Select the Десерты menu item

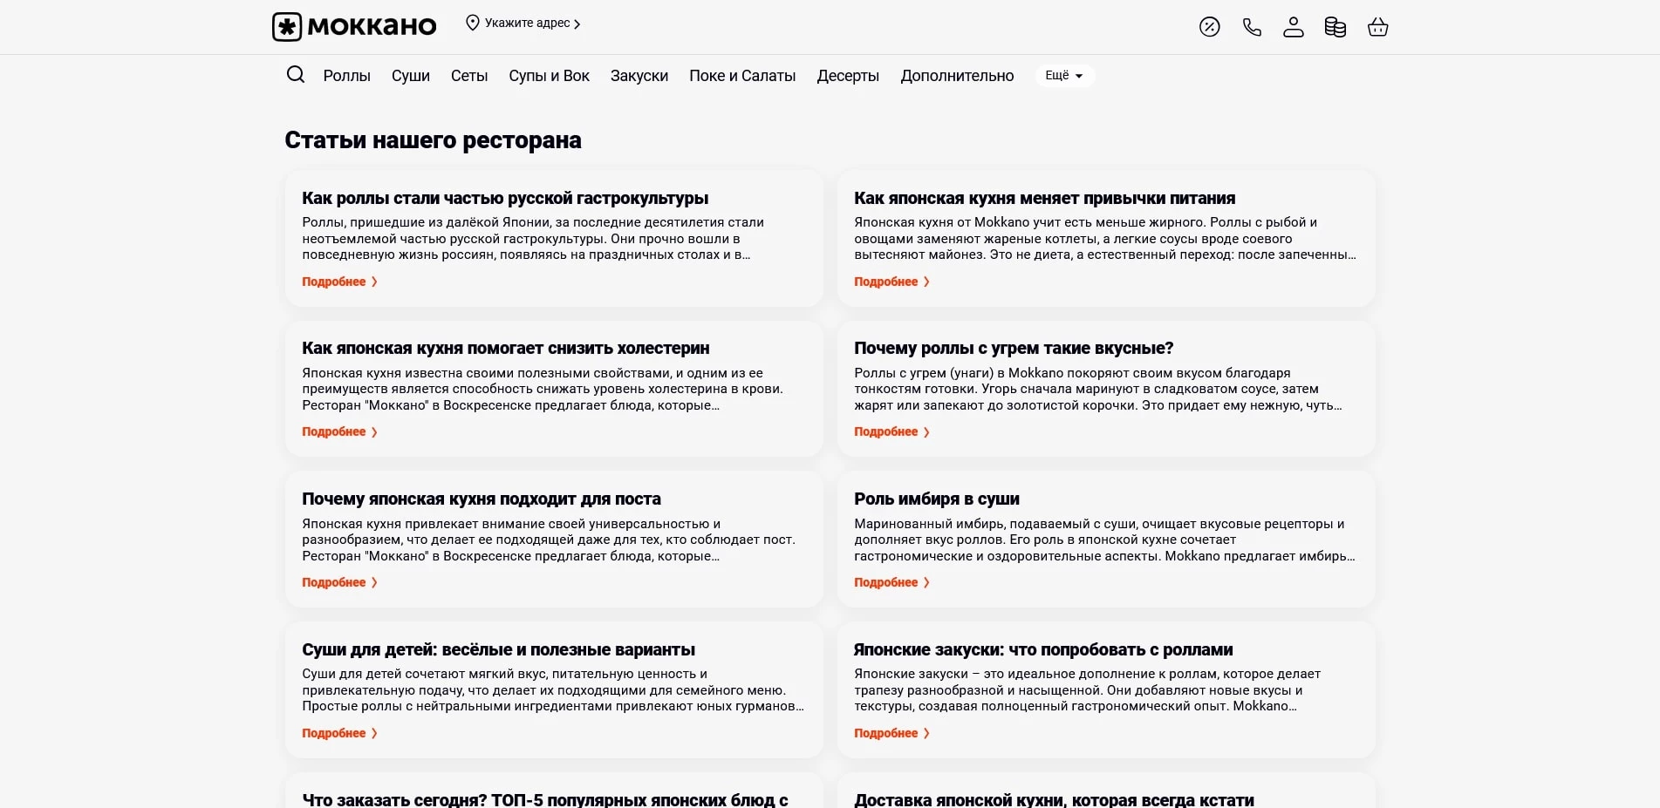point(848,76)
